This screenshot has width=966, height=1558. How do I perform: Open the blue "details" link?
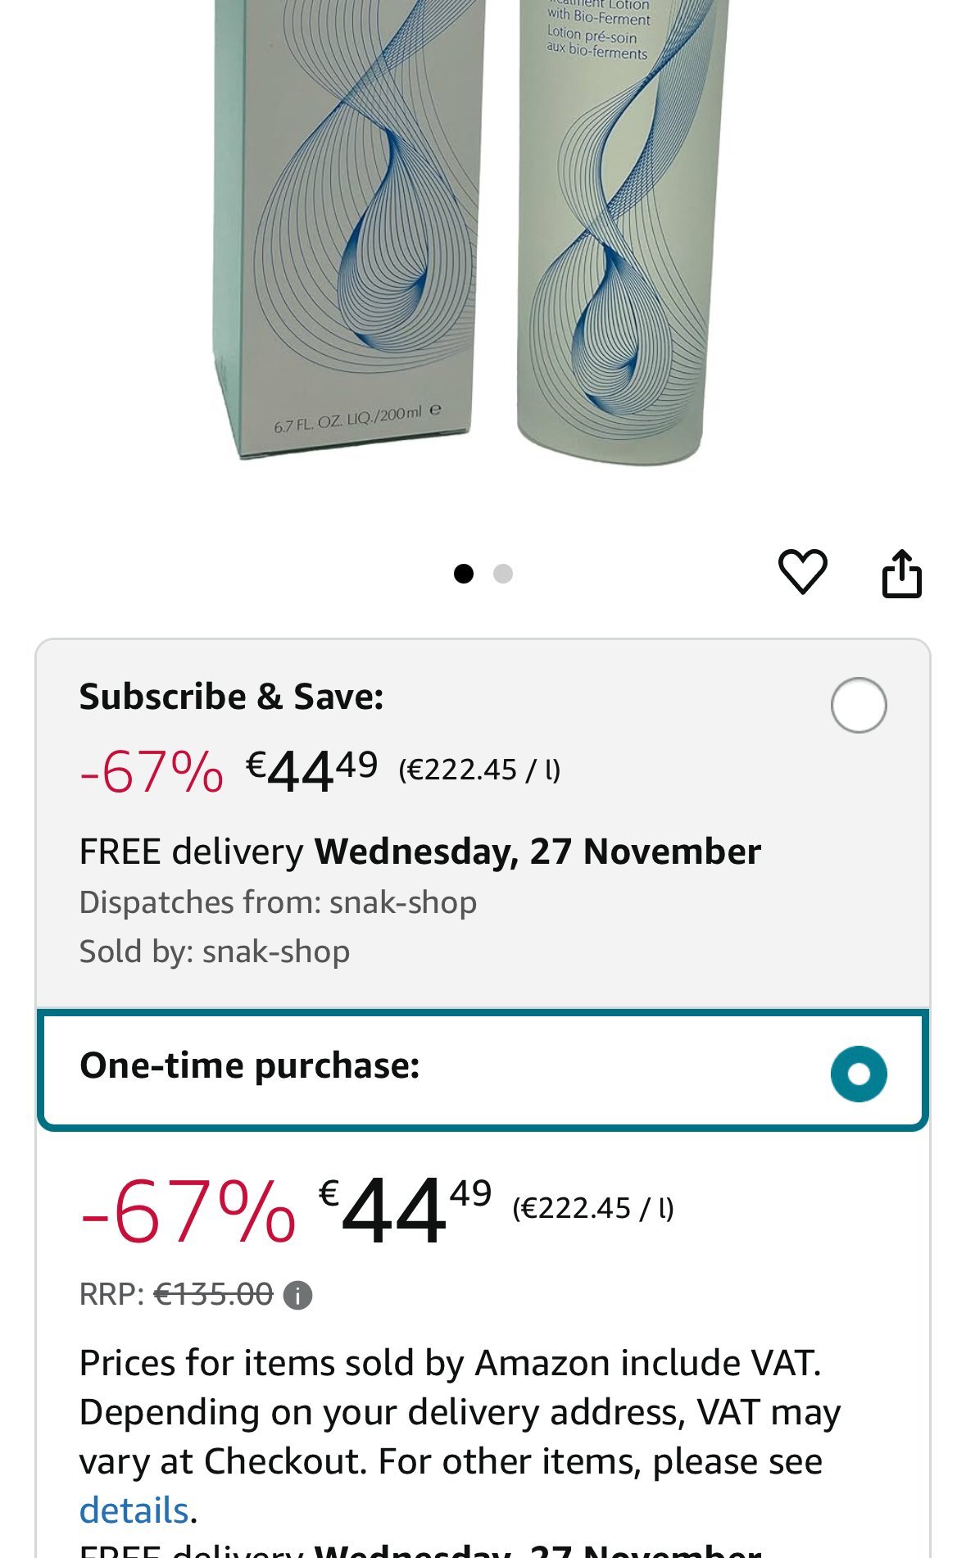(134, 1510)
